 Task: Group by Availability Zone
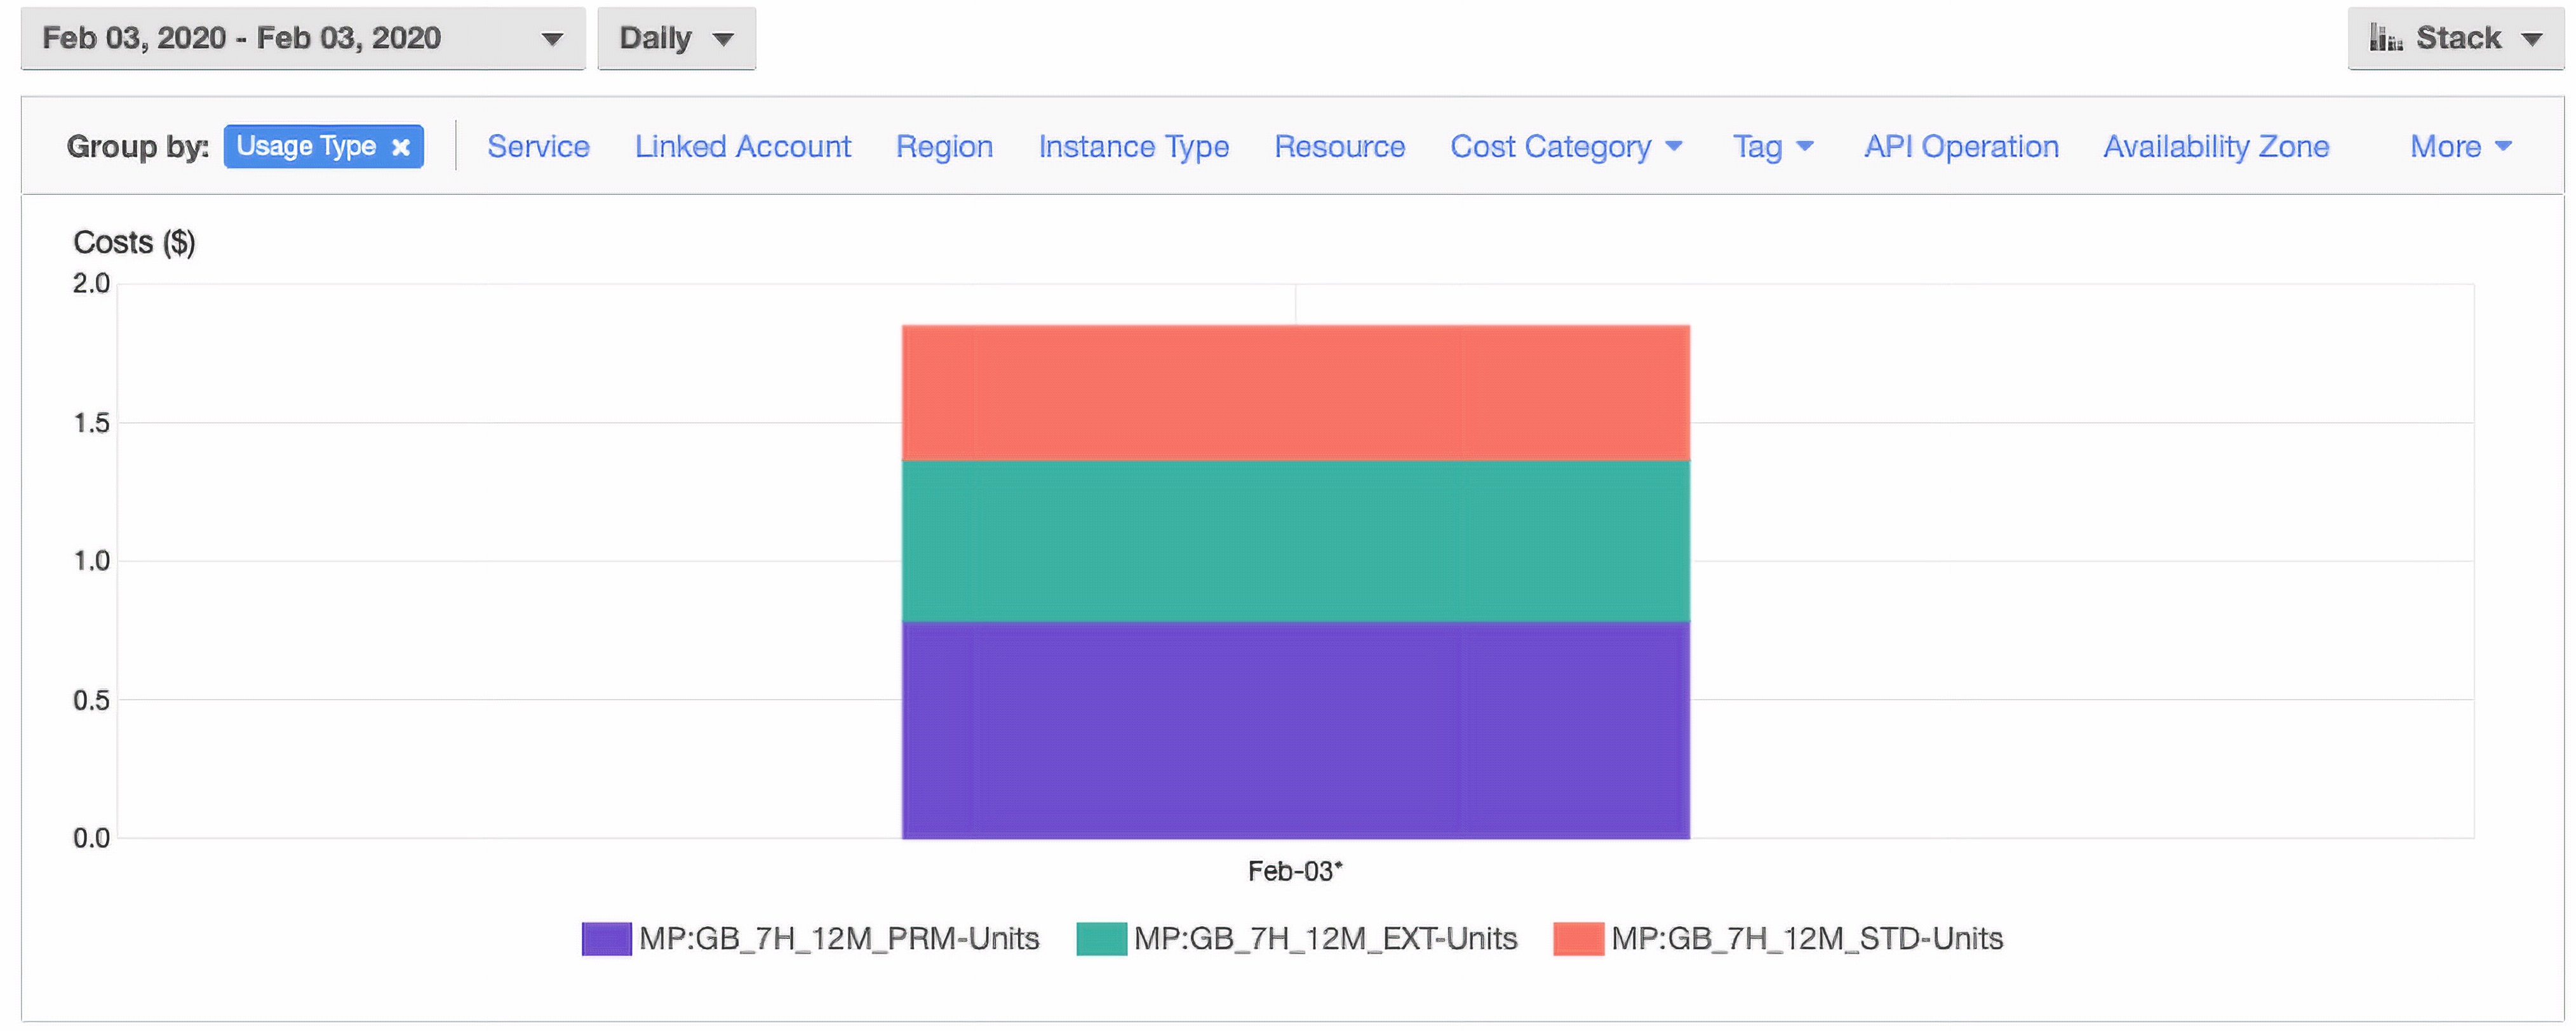[2216, 147]
